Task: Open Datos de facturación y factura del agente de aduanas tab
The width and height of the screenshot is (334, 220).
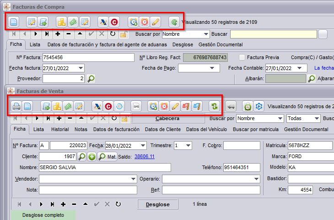Action: tap(107, 44)
